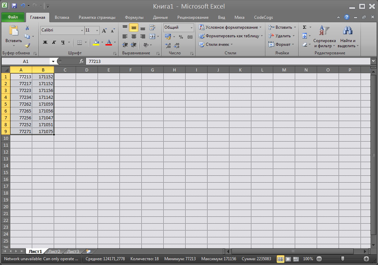Viewport: 378px width, 265px height.
Task: Click the percent style icon
Action: tap(181, 37)
